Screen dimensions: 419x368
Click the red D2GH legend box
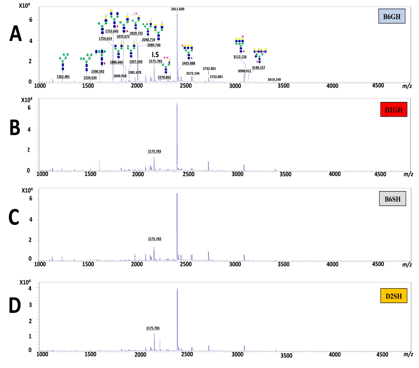click(393, 110)
